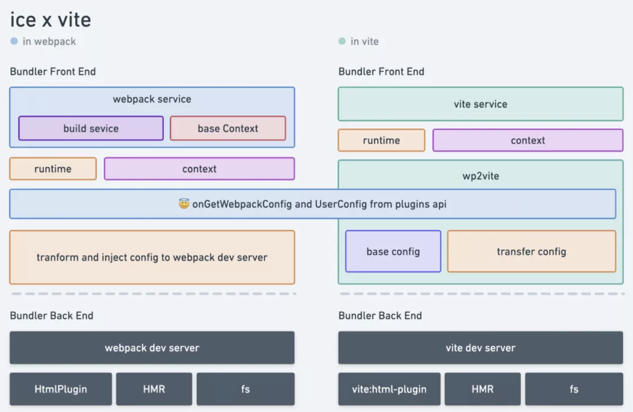Select the 'vite dev server' block
This screenshot has width=633, height=412.
481,348
